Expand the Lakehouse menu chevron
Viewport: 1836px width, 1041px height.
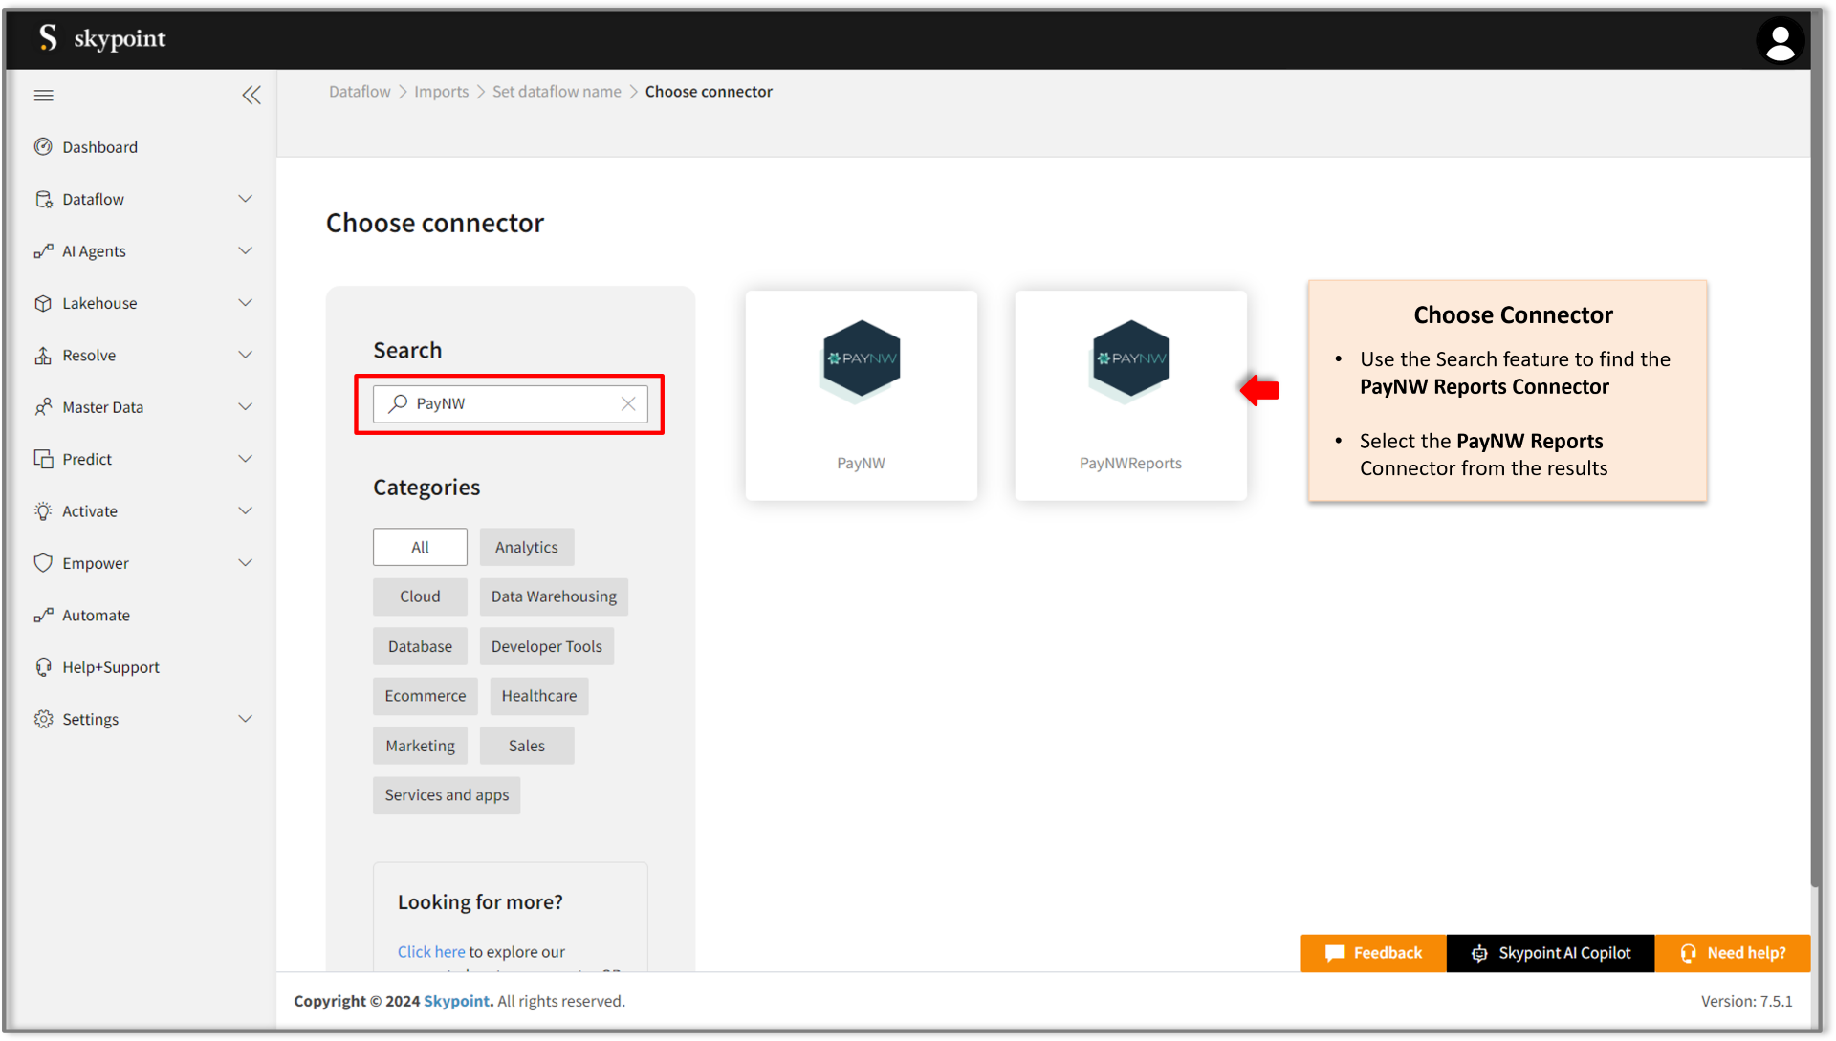coord(245,303)
